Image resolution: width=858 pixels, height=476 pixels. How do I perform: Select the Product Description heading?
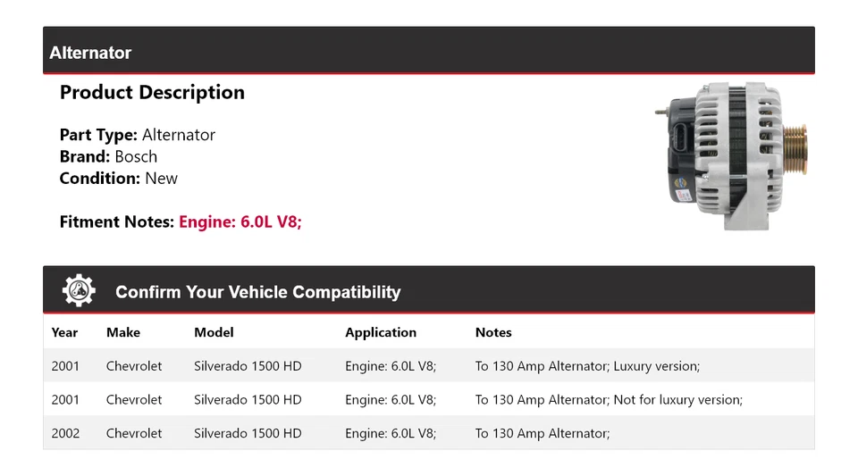tap(152, 93)
